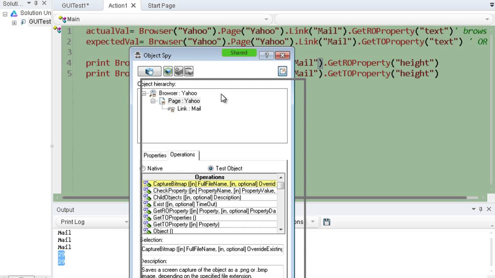Click the Add Object to Repository icon

[178, 71]
